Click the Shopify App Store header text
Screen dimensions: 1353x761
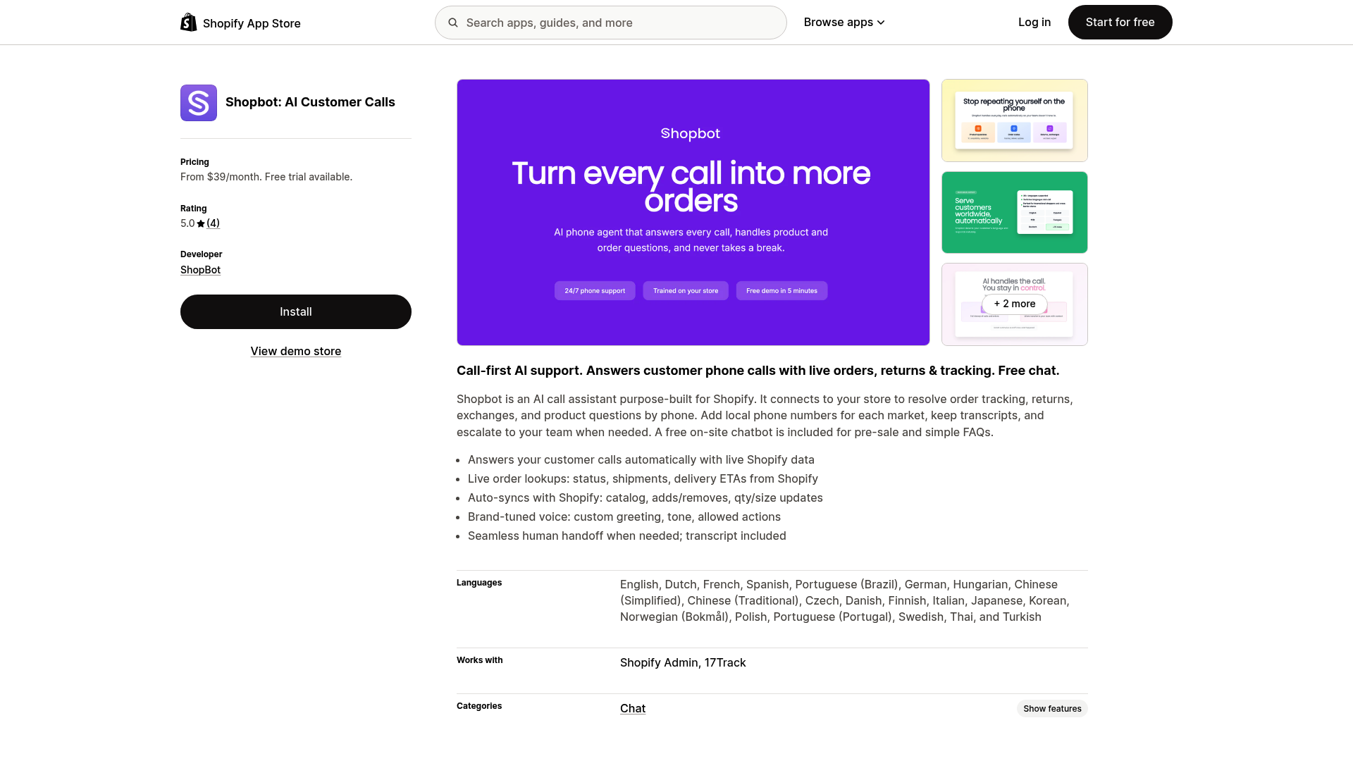(252, 23)
